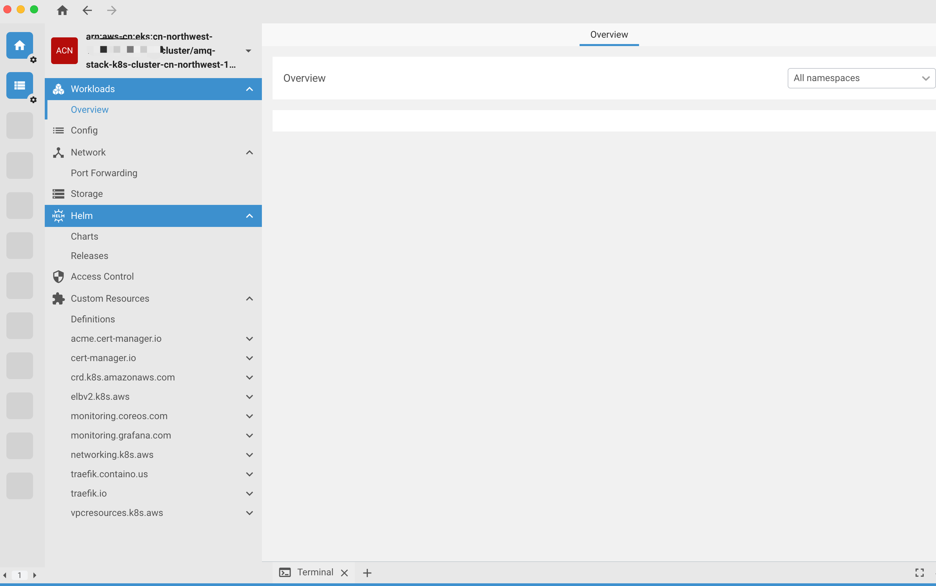
Task: Open the Port Forwarding page
Action: [104, 173]
